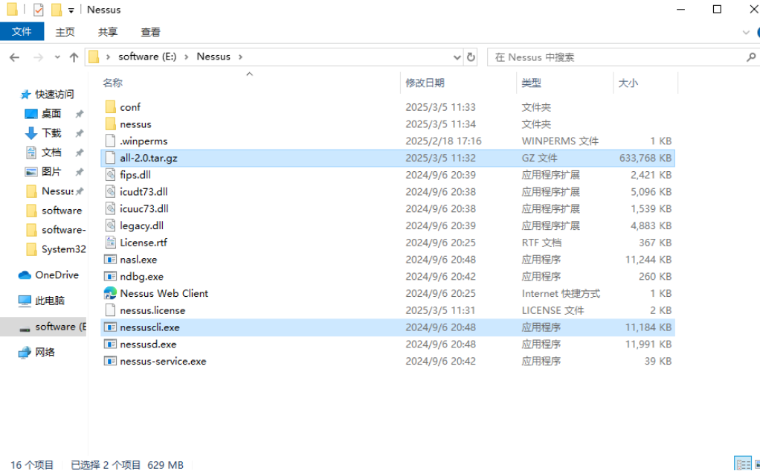Click the 39 KB size cell
Viewport: 760px width, 471px height.
tap(658, 362)
